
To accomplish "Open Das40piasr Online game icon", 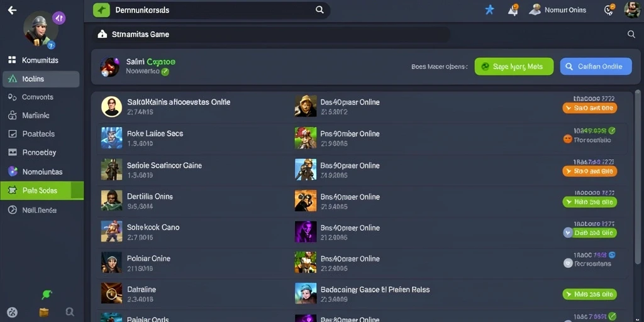I will (306, 106).
